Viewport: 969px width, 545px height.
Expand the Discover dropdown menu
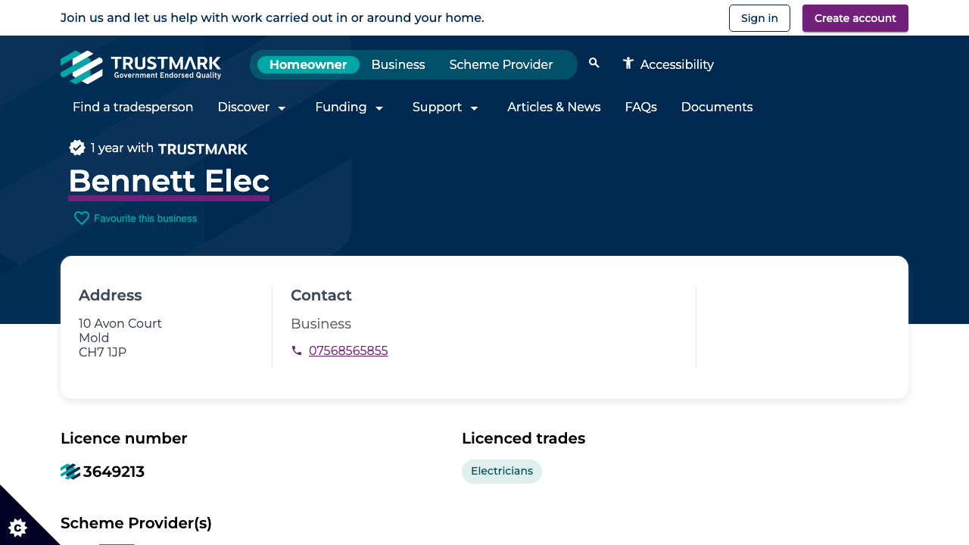[252, 107]
